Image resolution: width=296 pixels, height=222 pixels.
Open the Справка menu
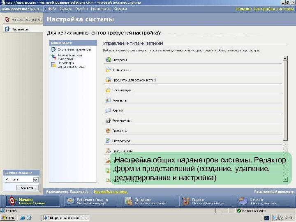(120, 9)
